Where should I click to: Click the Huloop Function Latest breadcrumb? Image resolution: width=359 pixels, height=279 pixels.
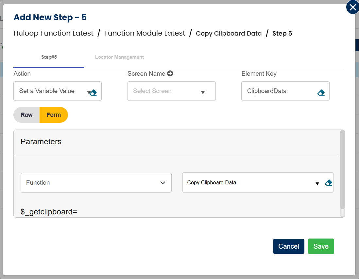[x=54, y=33]
